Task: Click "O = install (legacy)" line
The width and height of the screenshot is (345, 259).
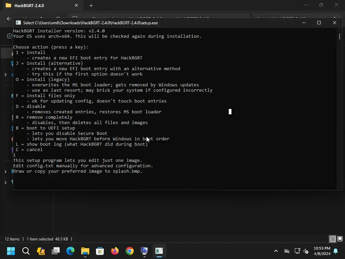Action: coord(42,79)
